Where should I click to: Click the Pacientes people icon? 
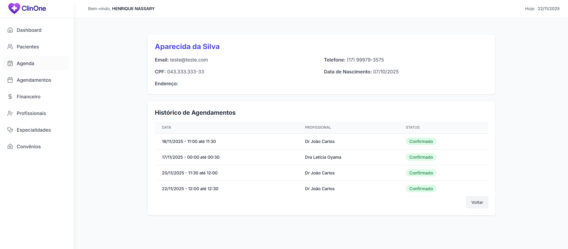[x=10, y=47]
